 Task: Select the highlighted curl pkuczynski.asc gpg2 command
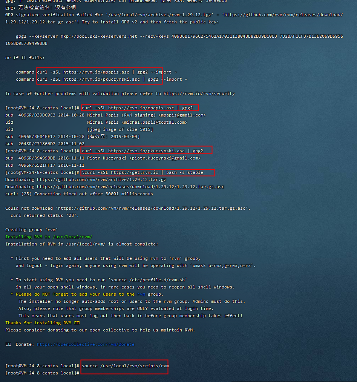point(146,150)
